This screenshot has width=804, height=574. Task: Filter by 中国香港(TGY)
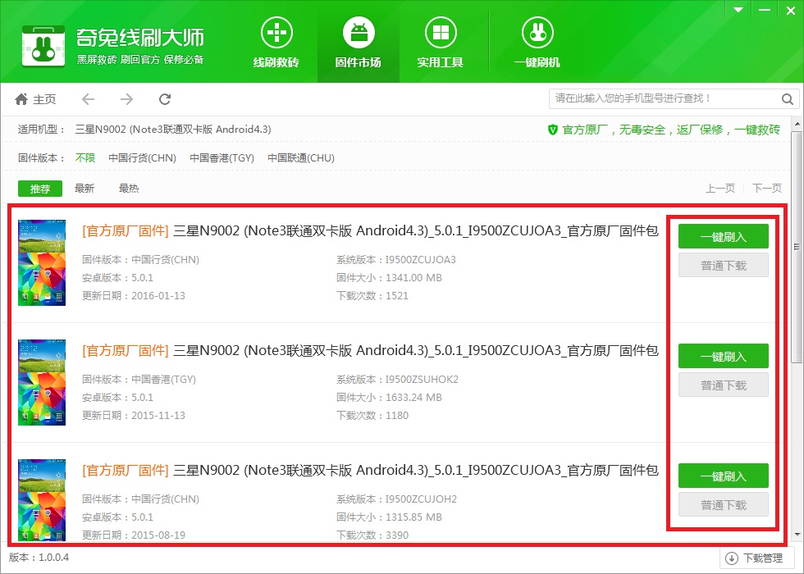222,157
